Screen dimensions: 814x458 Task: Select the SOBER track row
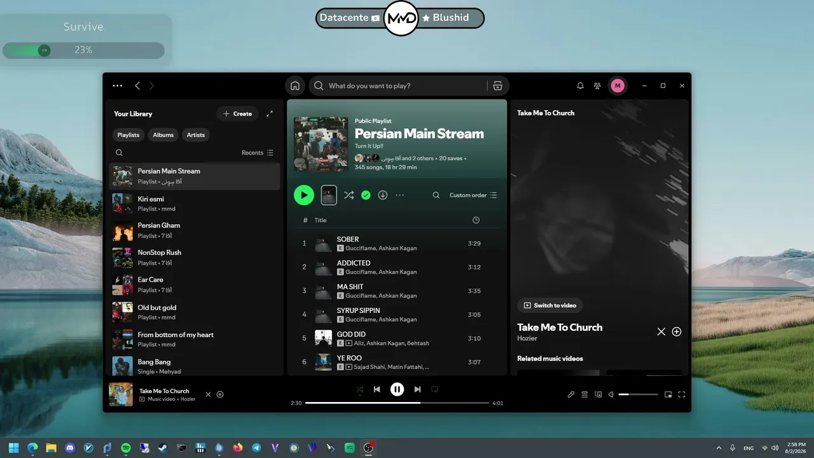point(397,244)
